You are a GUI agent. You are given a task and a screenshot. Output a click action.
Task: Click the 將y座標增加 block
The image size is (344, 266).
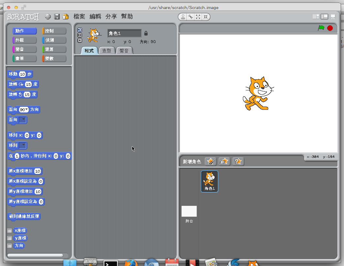click(25, 192)
